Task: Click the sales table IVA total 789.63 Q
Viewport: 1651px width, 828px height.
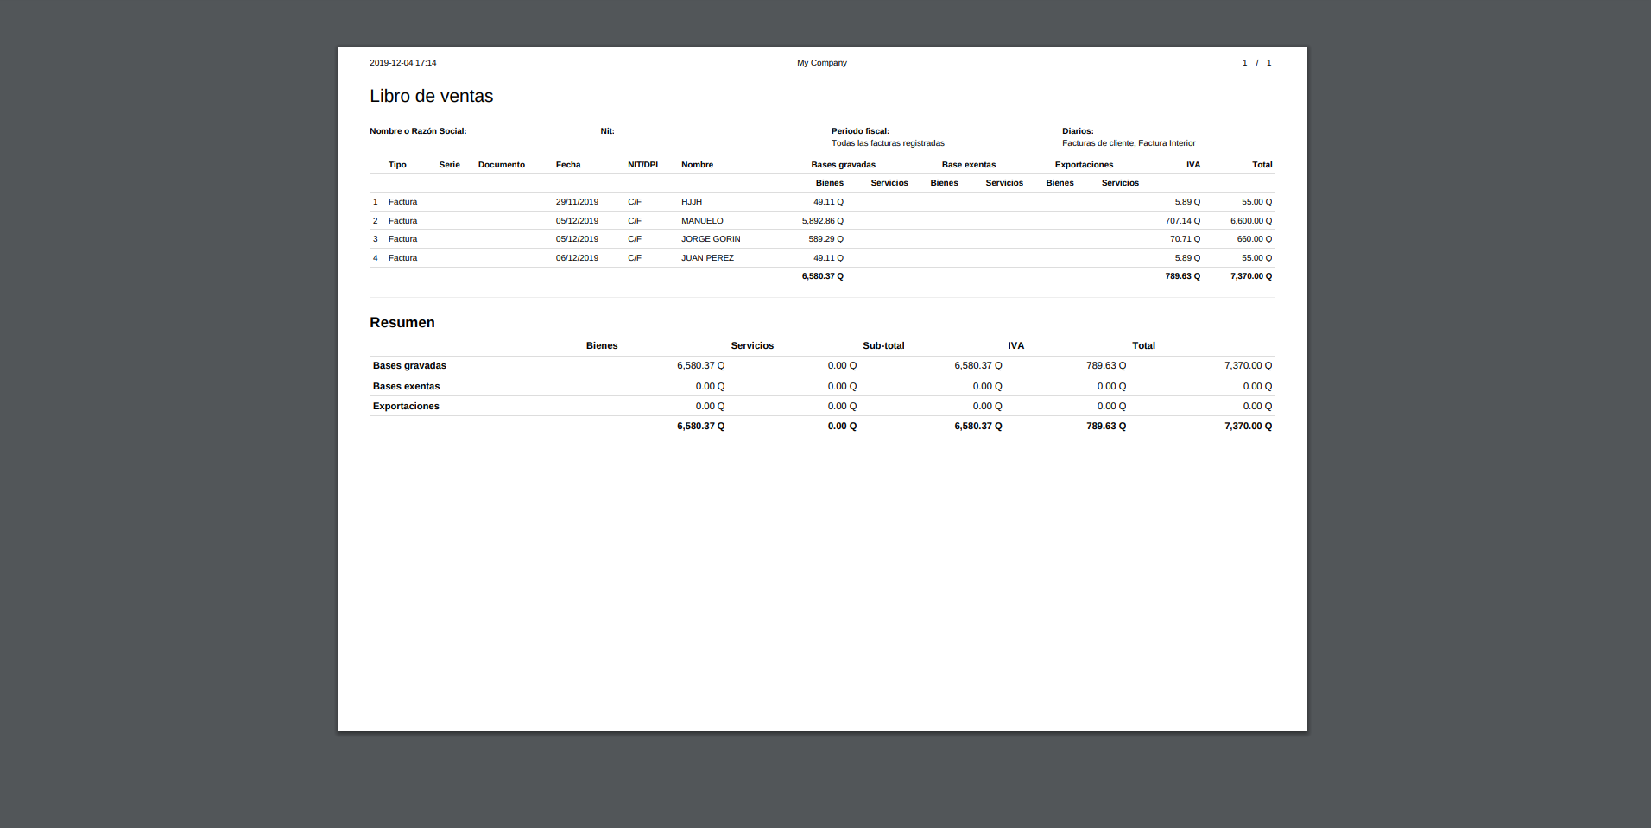Action: [x=1182, y=276]
